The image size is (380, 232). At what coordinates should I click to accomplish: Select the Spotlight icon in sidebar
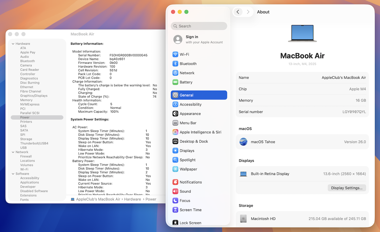point(175,160)
